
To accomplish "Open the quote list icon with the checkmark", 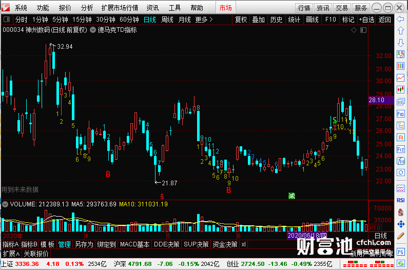I will point(400,54).
